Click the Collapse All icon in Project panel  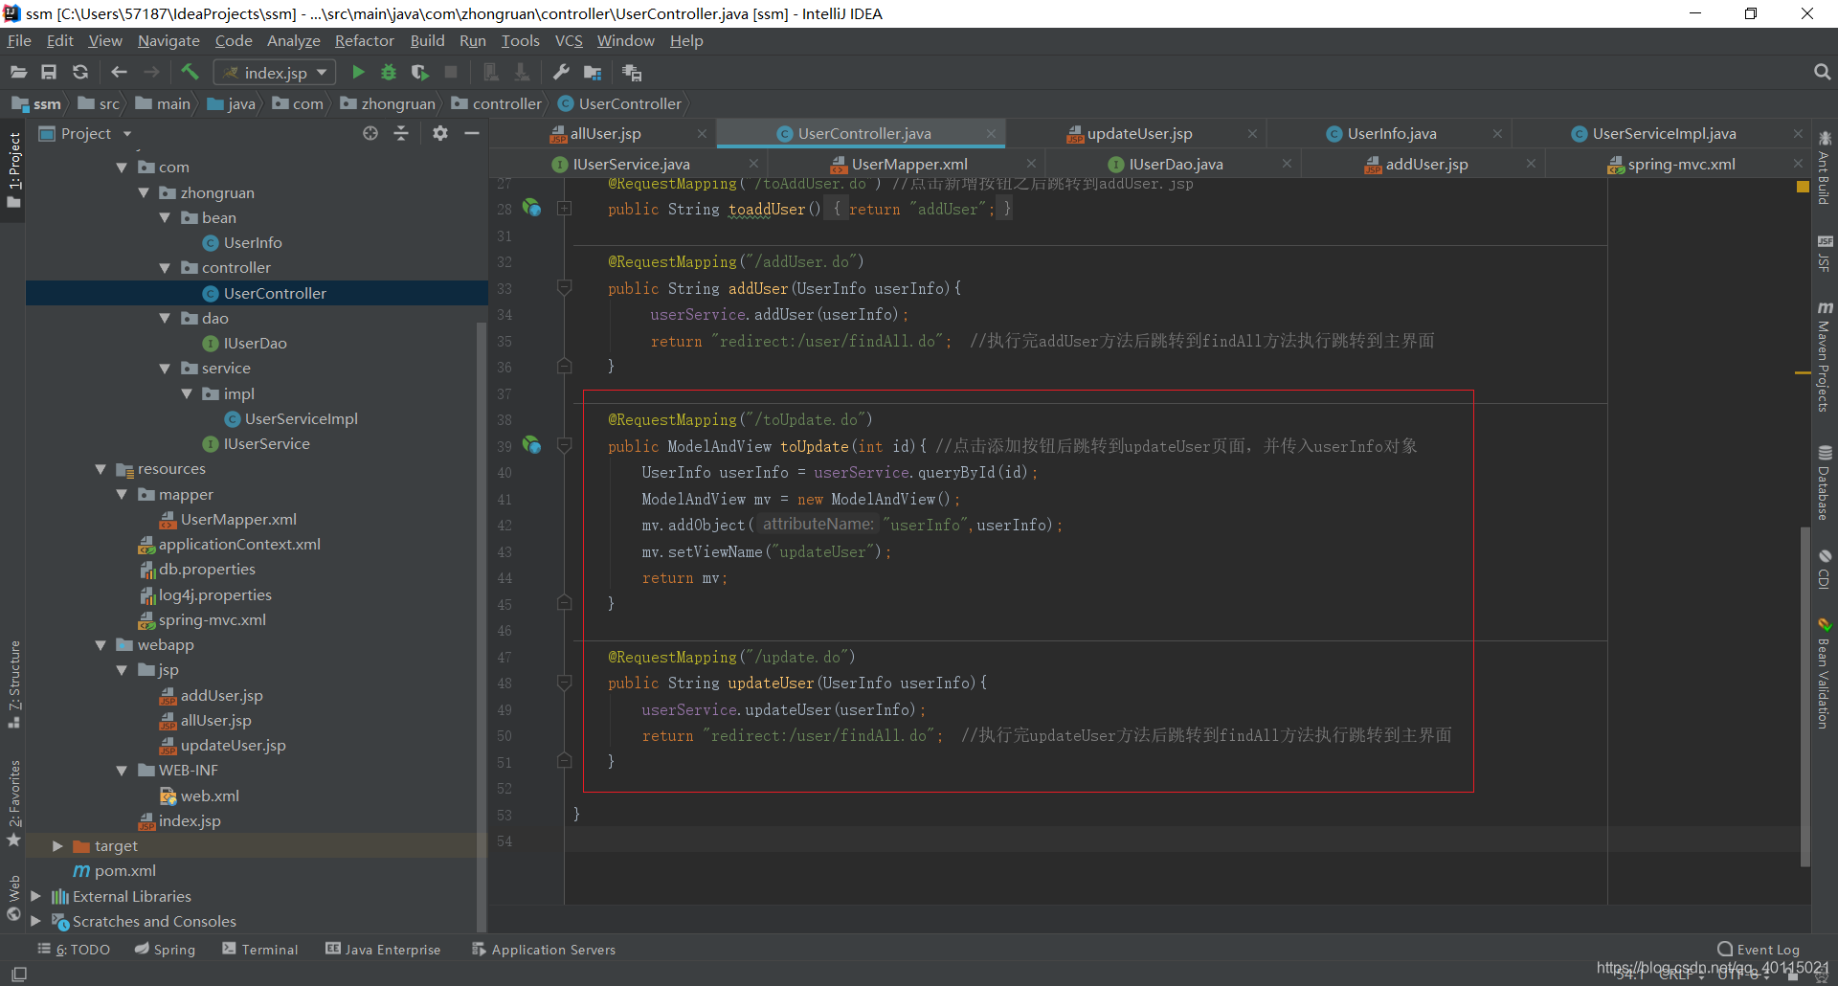[401, 133]
